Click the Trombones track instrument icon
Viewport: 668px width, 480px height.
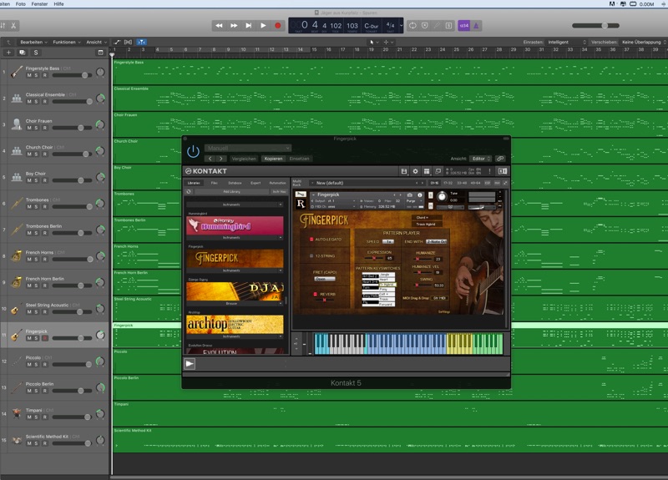point(17,204)
